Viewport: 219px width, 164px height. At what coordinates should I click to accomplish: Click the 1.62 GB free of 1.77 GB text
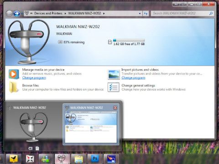pyautogui.click(x=129, y=44)
